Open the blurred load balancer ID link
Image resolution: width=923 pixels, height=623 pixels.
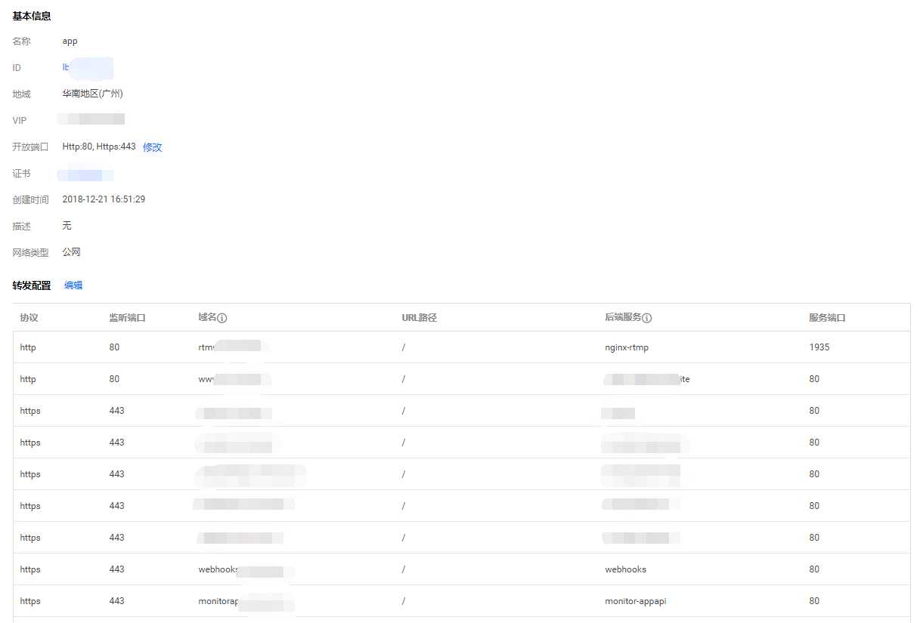pyautogui.click(x=88, y=67)
